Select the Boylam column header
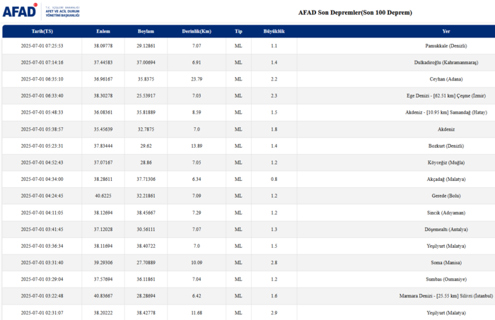 pos(145,32)
